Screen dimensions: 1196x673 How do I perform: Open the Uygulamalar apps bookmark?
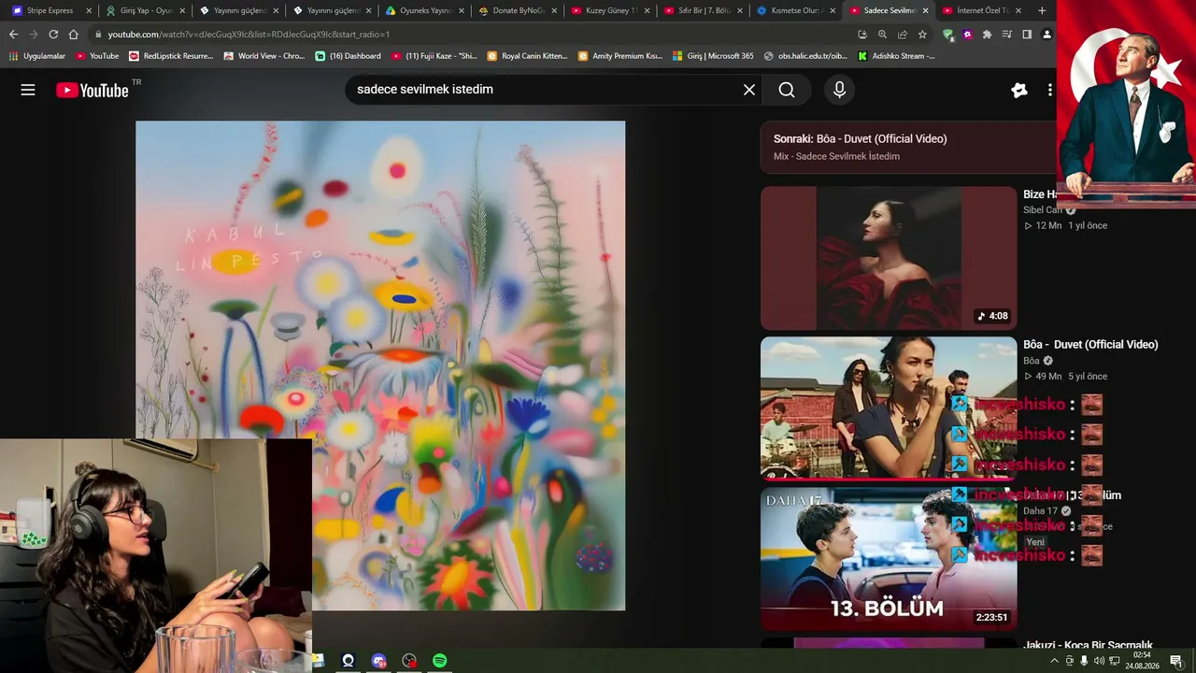coord(37,56)
